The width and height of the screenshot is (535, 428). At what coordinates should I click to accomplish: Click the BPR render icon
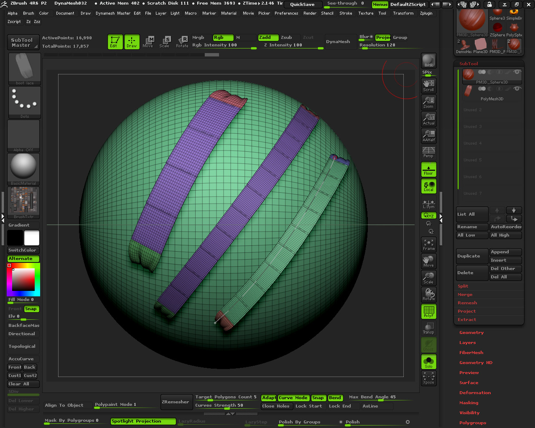(x=428, y=60)
